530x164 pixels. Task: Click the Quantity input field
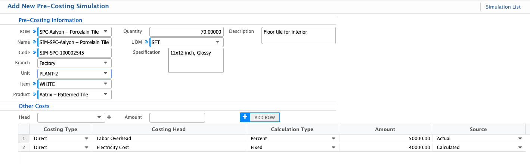186,32
